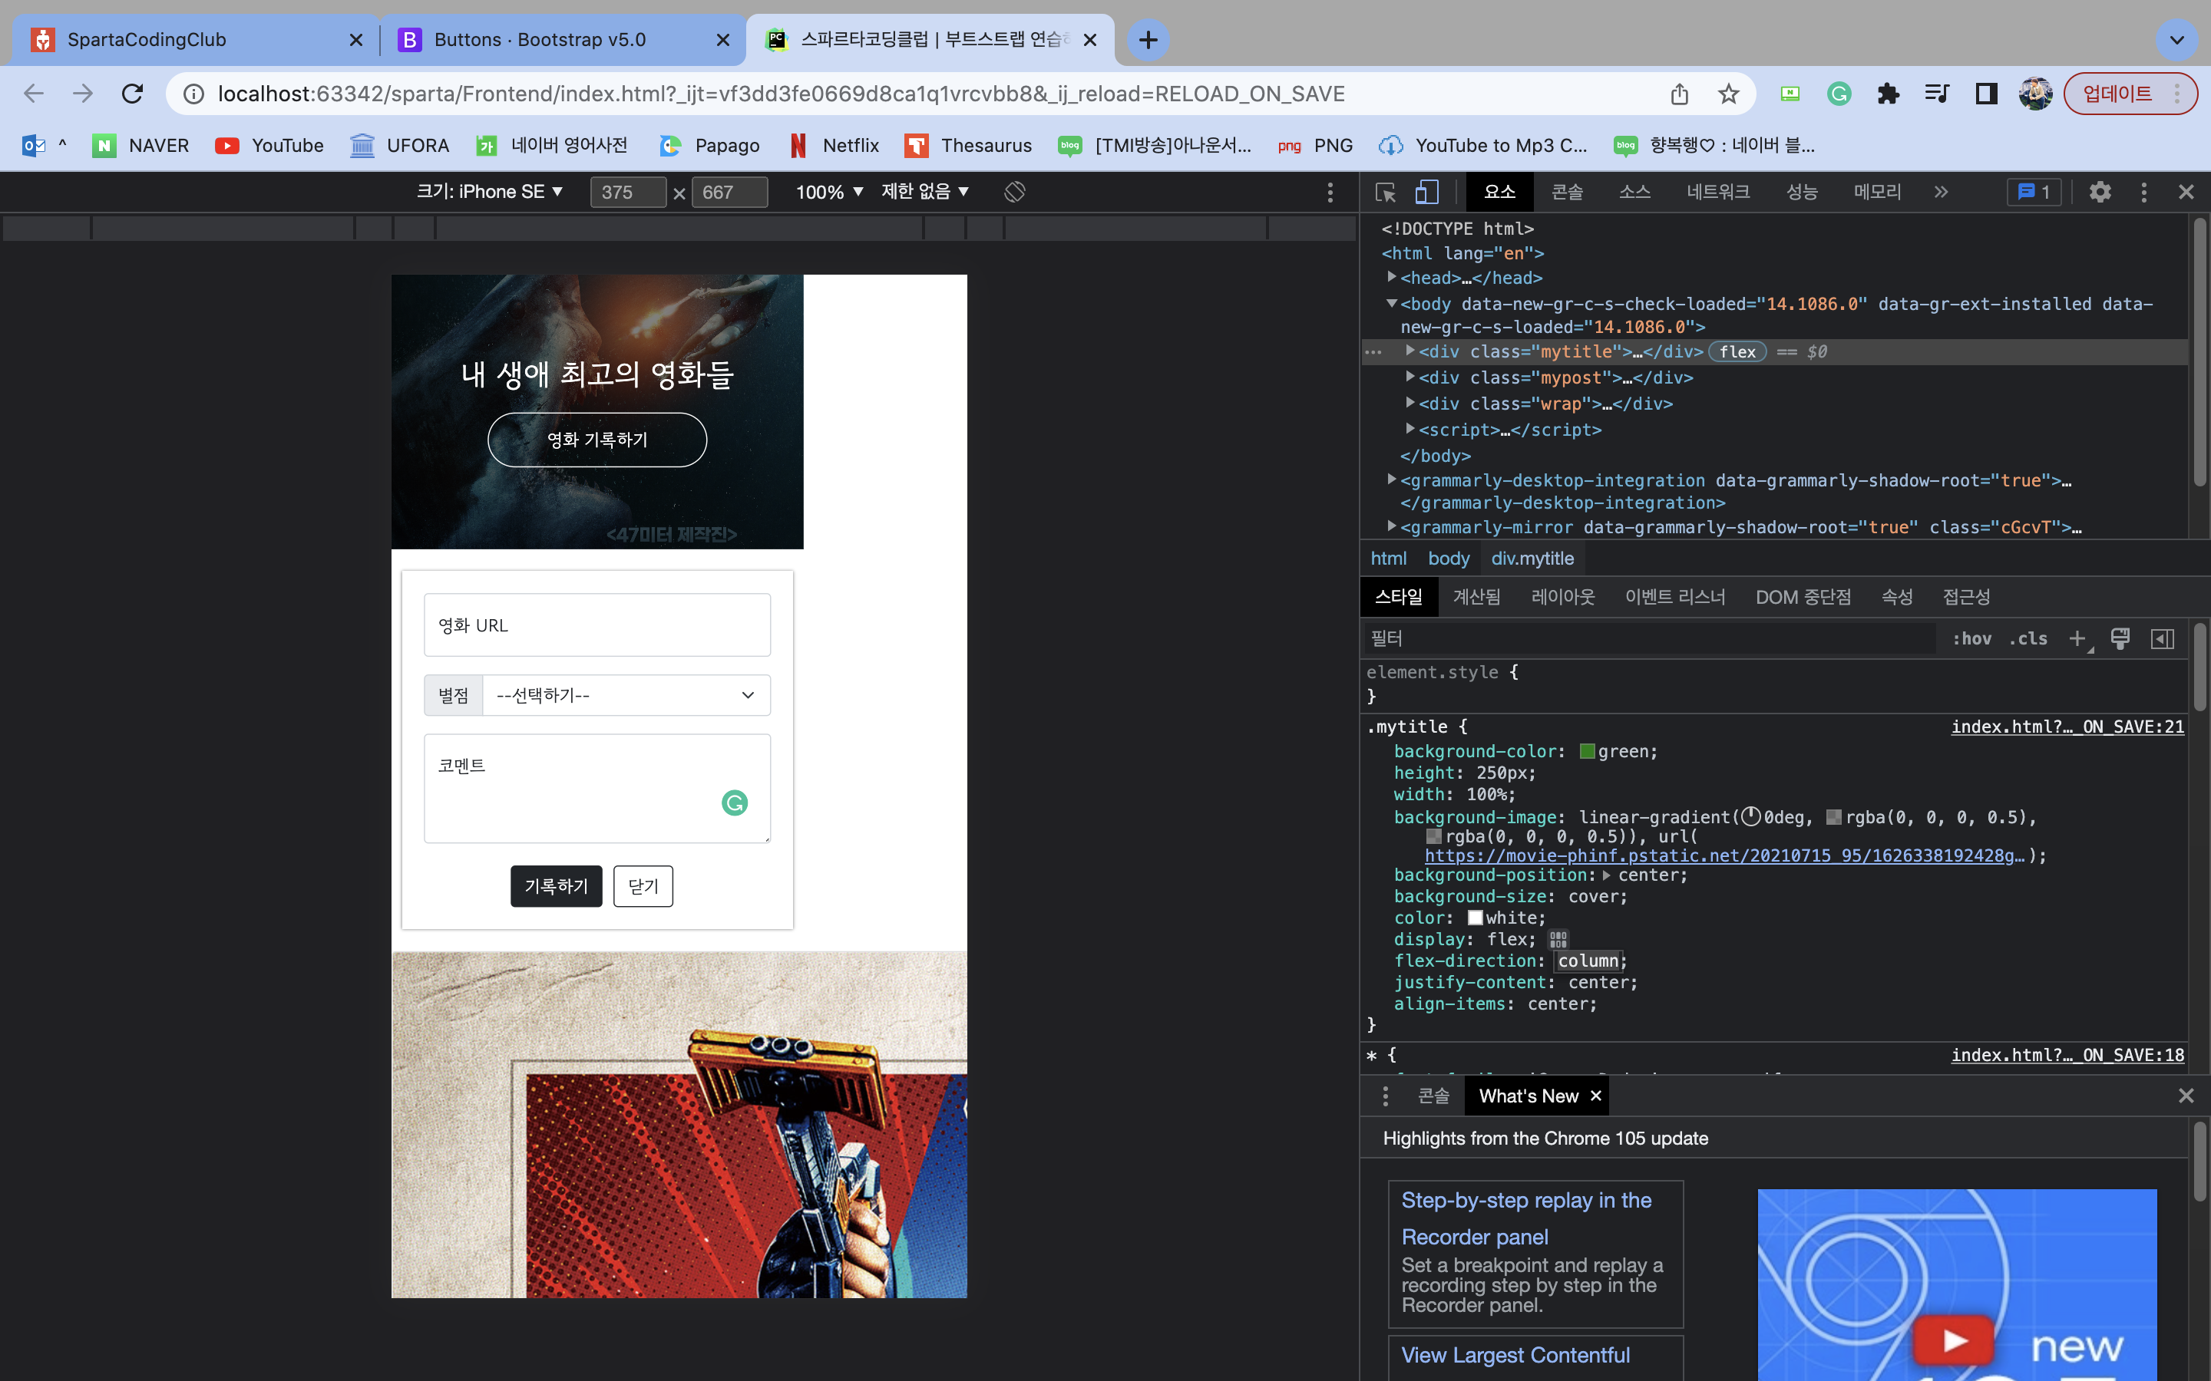Open the issues counter badge showing 1

pos(2034,192)
